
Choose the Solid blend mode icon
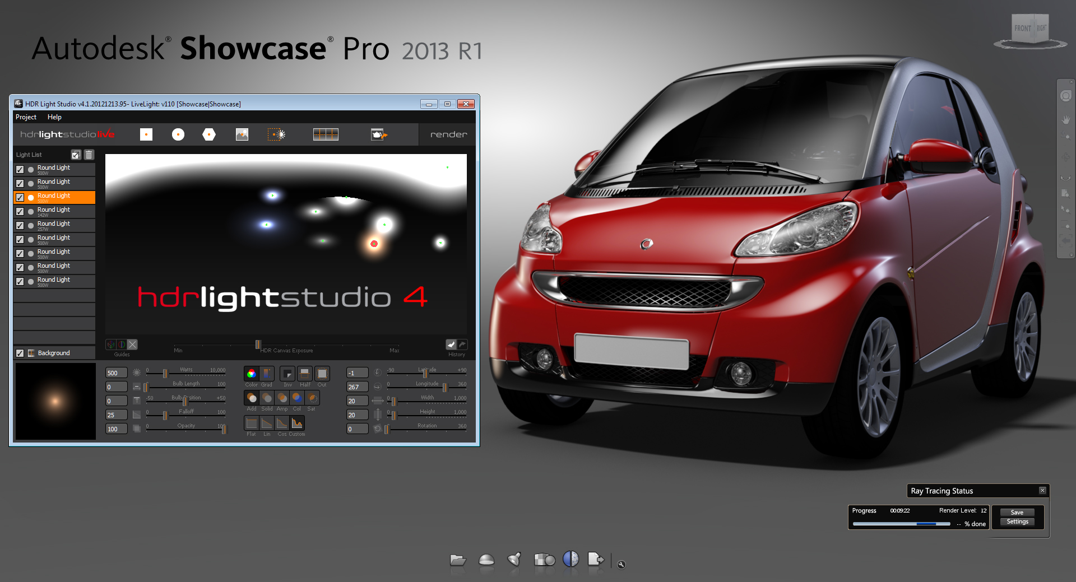267,398
